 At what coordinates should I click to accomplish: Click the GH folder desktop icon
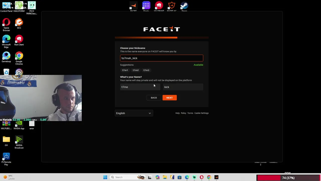pos(6,141)
